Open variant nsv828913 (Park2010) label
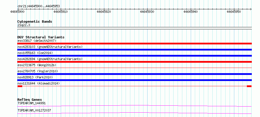The image size is (260, 117). (x=35, y=77)
